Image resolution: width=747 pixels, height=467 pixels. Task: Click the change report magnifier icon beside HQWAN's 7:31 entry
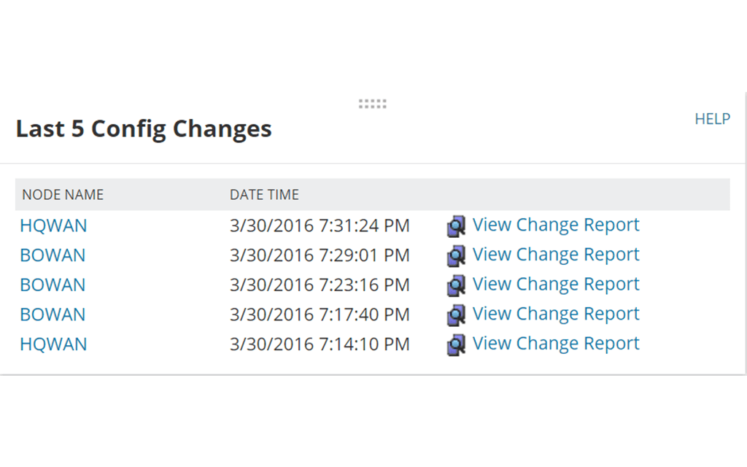point(455,226)
